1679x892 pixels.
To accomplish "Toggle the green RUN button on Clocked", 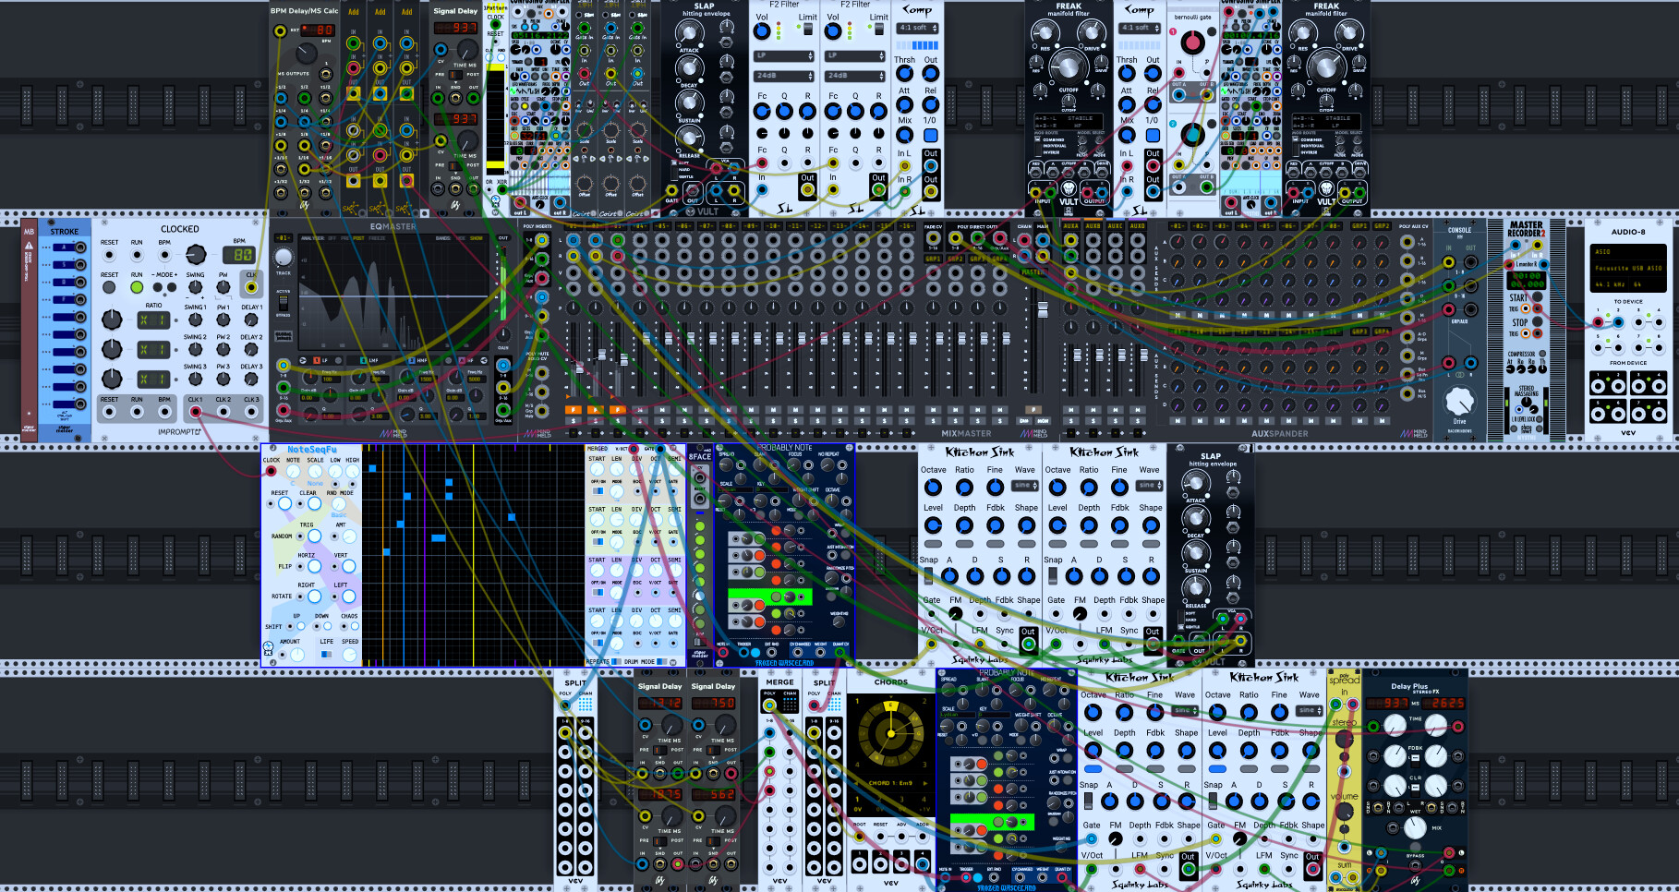I will (137, 287).
